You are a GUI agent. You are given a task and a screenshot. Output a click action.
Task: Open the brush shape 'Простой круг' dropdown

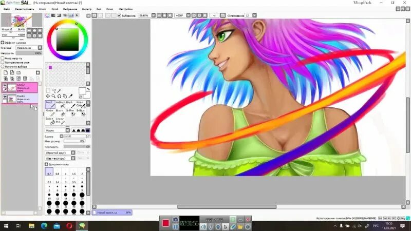pyautogui.click(x=73, y=152)
